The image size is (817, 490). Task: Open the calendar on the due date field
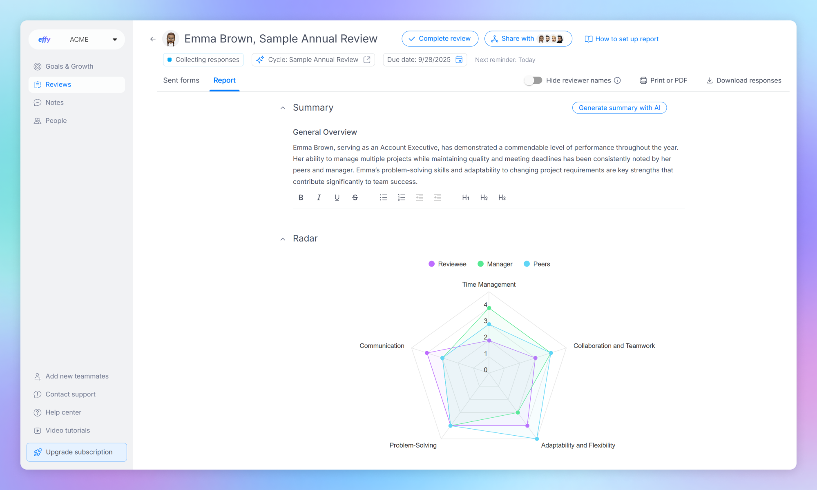459,60
